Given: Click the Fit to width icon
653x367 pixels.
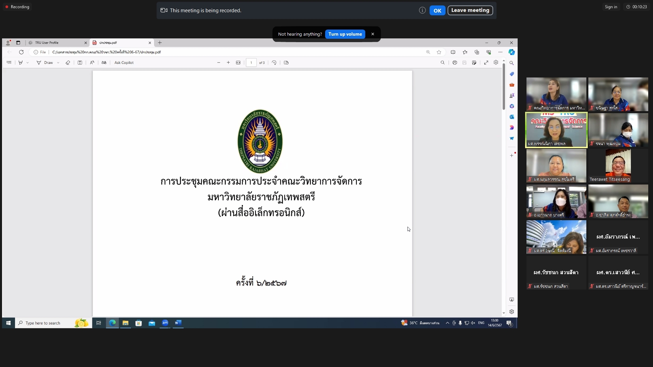Looking at the screenshot, I should [x=238, y=63].
